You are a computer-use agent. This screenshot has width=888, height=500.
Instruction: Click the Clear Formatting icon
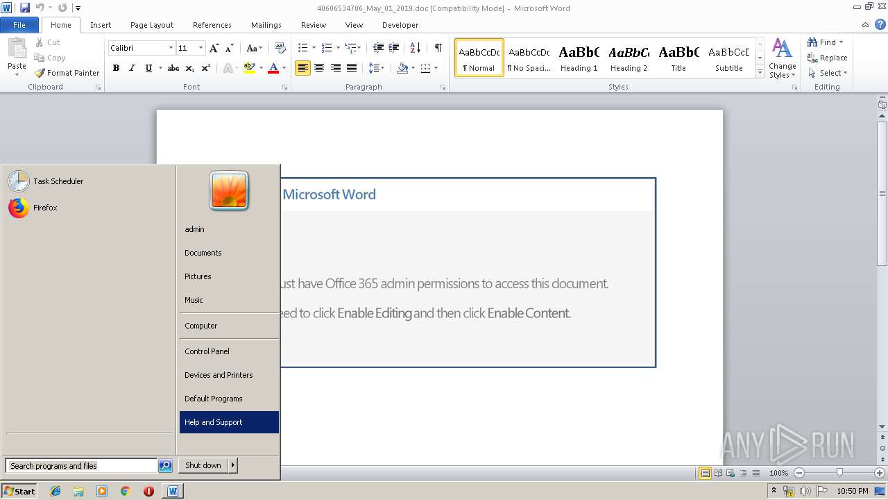click(280, 48)
